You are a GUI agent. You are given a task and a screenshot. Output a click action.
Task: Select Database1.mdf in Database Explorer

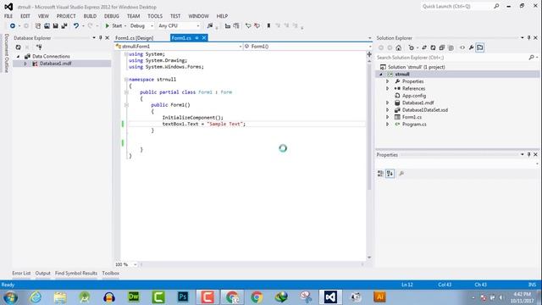[x=55, y=64]
